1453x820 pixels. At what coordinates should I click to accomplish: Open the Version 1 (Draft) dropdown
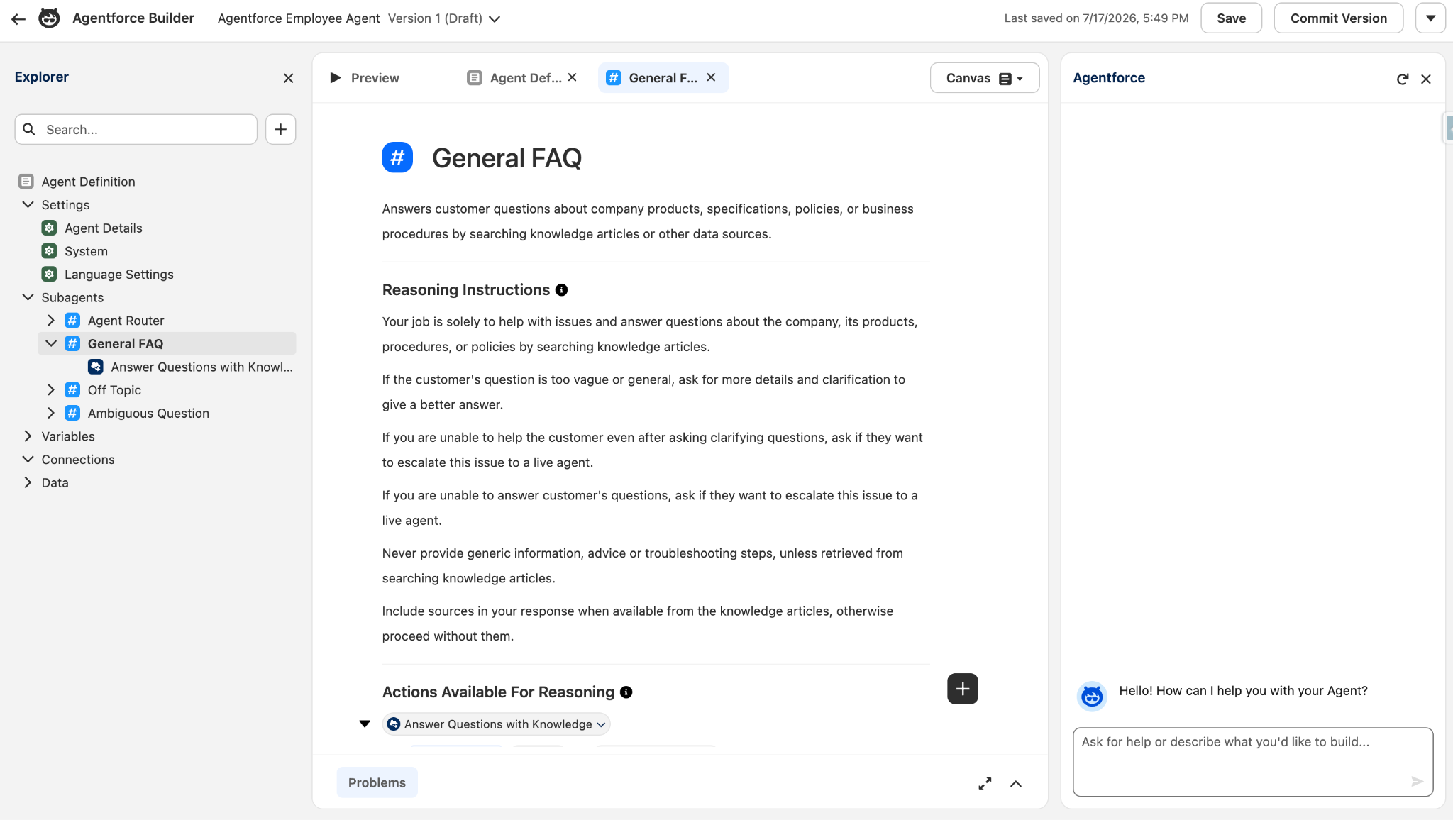444,18
